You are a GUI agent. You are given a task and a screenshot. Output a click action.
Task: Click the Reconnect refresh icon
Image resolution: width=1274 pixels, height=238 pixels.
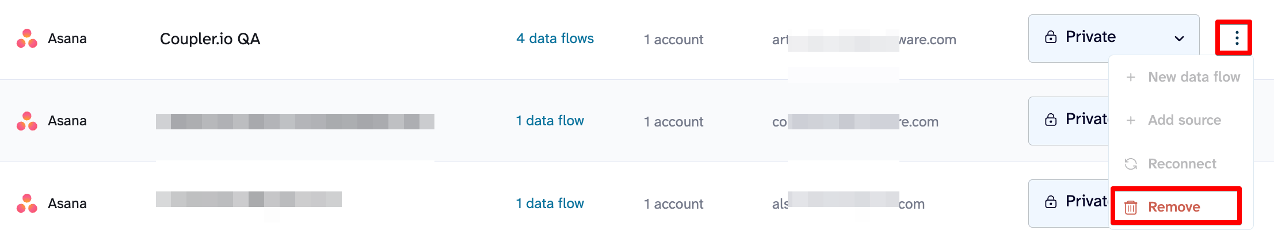(1131, 164)
